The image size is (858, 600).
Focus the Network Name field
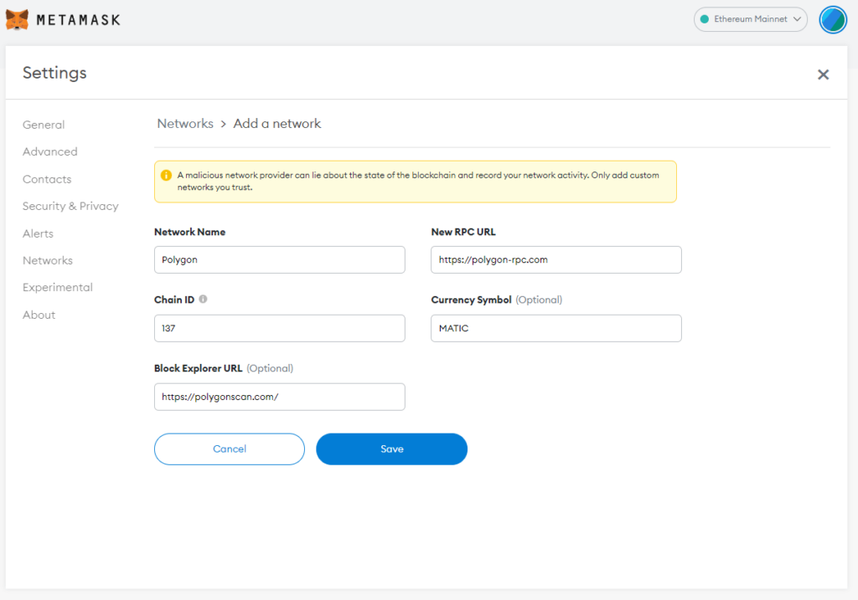click(280, 259)
